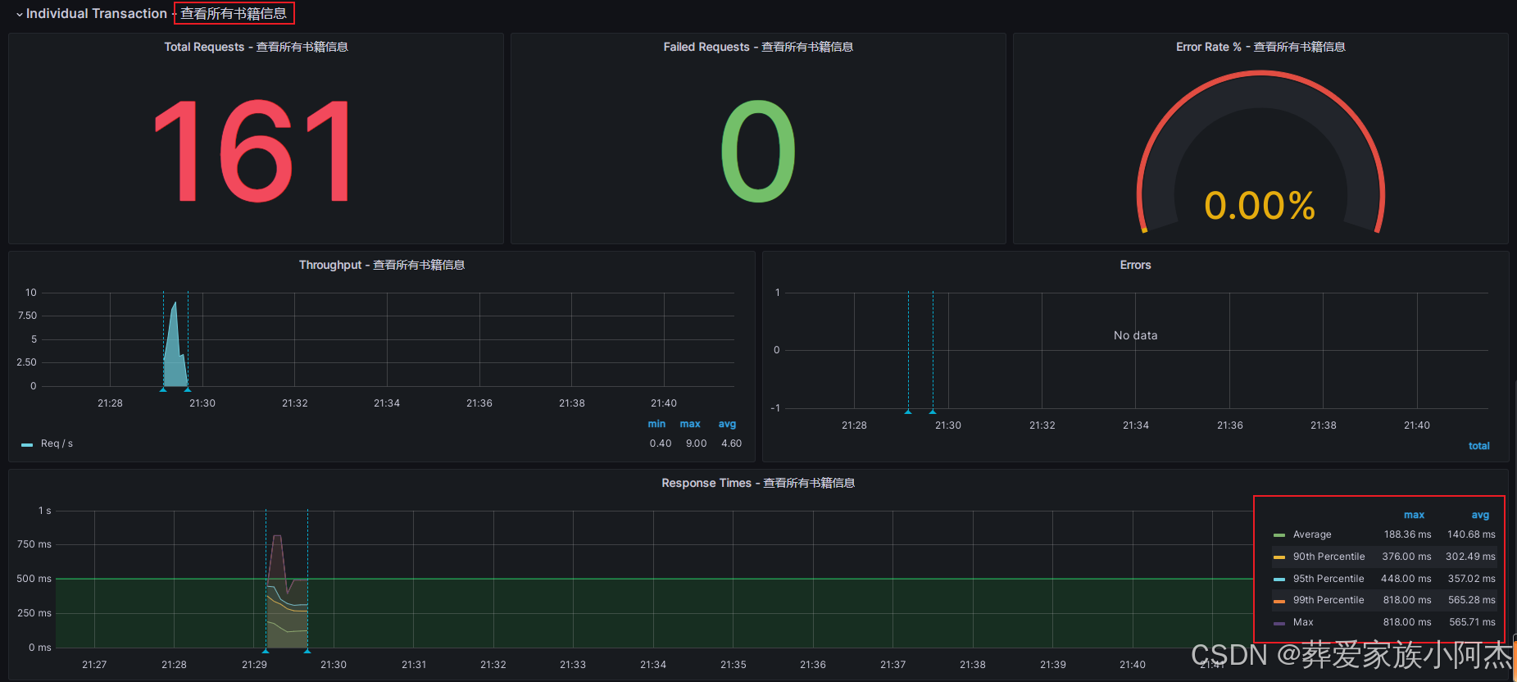Toggle the 95th Percentile series in legend
This screenshot has width=1517, height=682.
pyautogui.click(x=1329, y=579)
